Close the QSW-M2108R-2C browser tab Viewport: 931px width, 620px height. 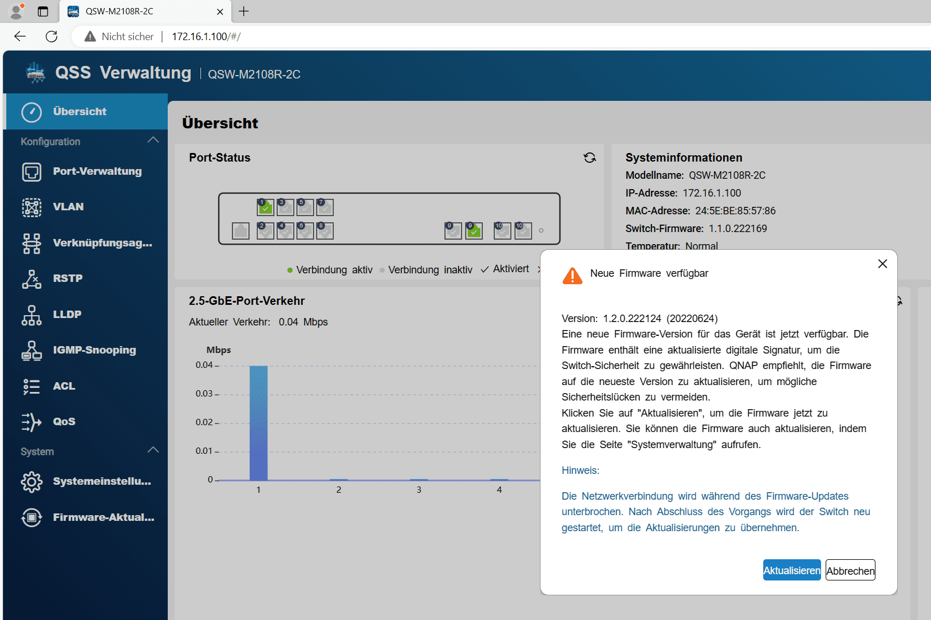[x=220, y=11]
